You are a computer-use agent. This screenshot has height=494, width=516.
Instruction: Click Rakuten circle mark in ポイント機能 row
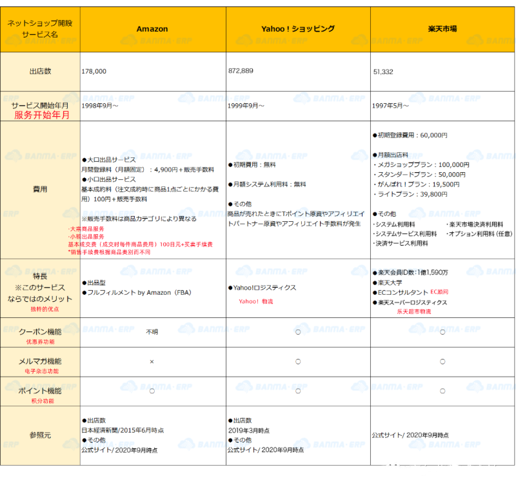click(x=442, y=391)
